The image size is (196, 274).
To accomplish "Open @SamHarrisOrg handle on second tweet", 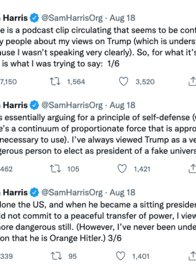I will (x=72, y=105).
